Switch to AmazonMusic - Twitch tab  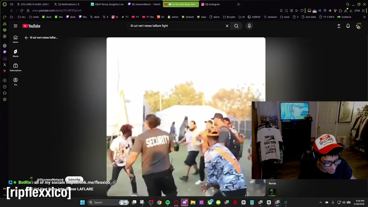click(x=144, y=4)
